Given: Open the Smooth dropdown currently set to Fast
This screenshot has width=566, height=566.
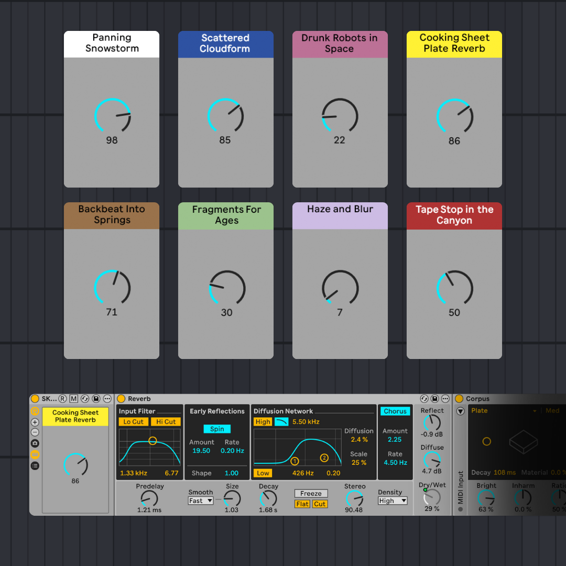Looking at the screenshot, I should [200, 500].
